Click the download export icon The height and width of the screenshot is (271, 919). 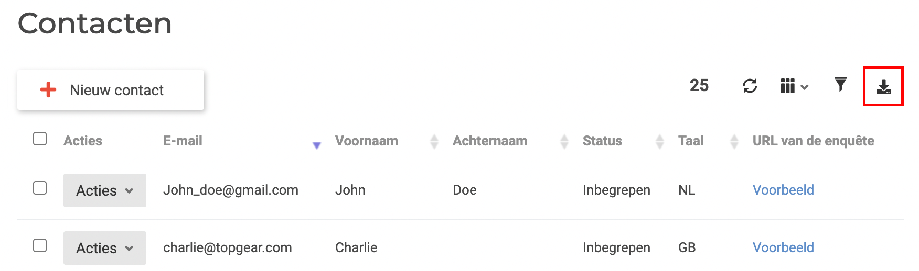pyautogui.click(x=883, y=86)
